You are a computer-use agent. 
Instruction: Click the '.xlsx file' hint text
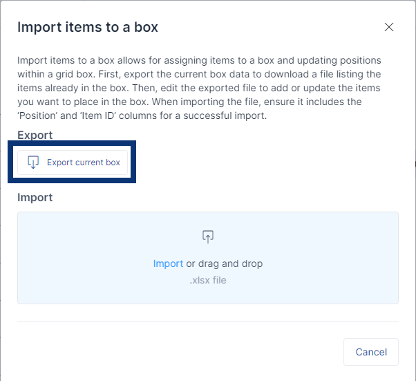(208, 280)
